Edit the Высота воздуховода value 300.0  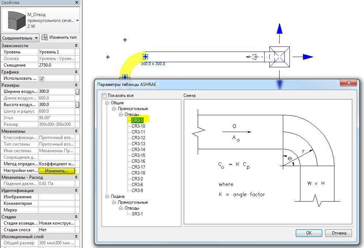coord(56,105)
